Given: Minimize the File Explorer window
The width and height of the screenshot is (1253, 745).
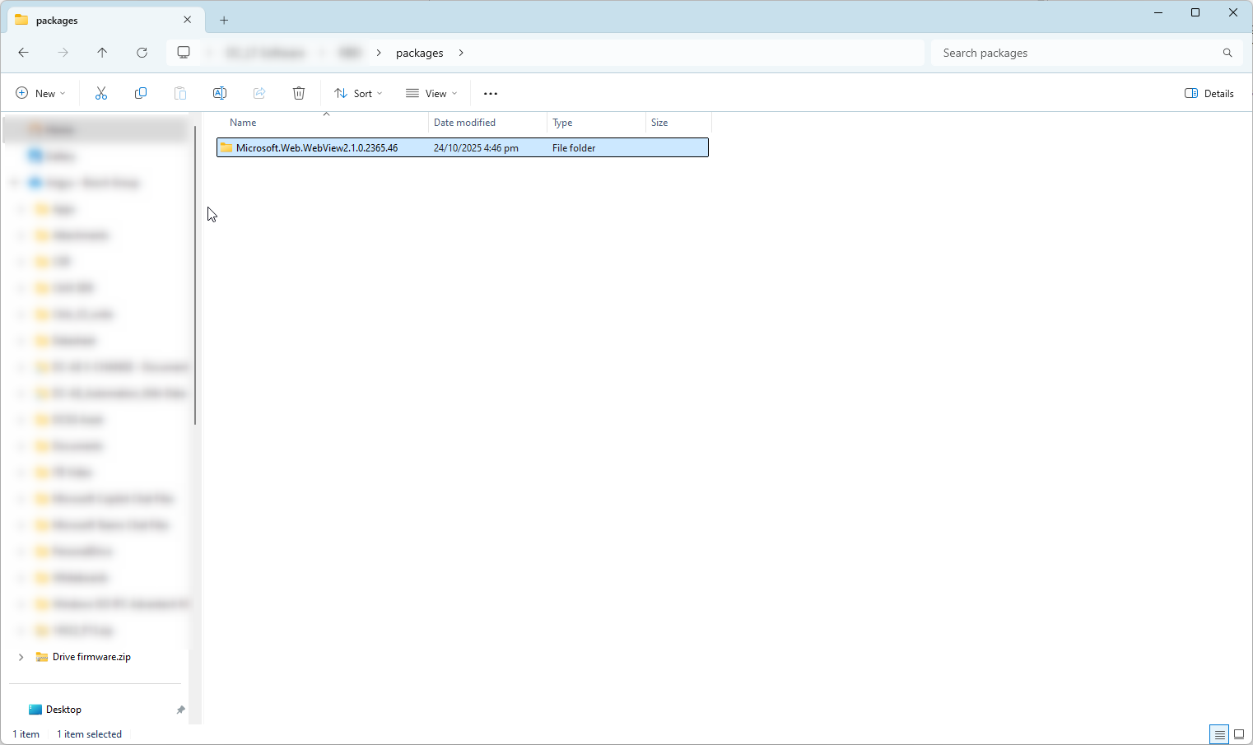Looking at the screenshot, I should [1158, 12].
